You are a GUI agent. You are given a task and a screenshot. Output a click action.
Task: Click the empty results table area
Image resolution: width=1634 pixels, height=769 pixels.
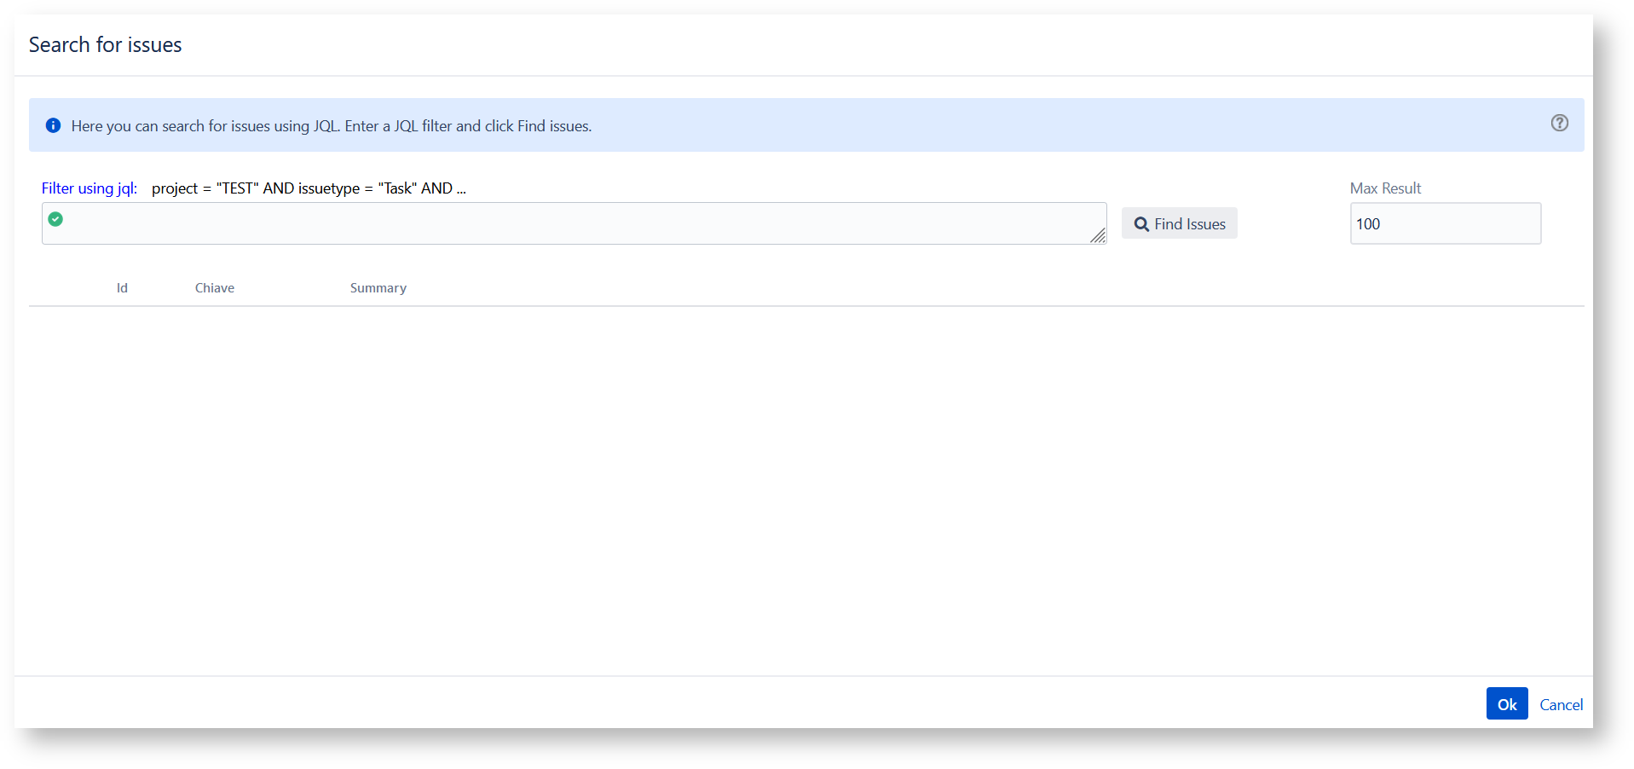[805, 486]
